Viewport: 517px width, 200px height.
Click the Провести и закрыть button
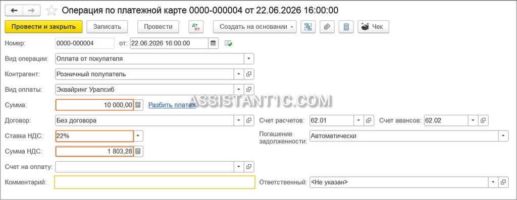(x=43, y=27)
